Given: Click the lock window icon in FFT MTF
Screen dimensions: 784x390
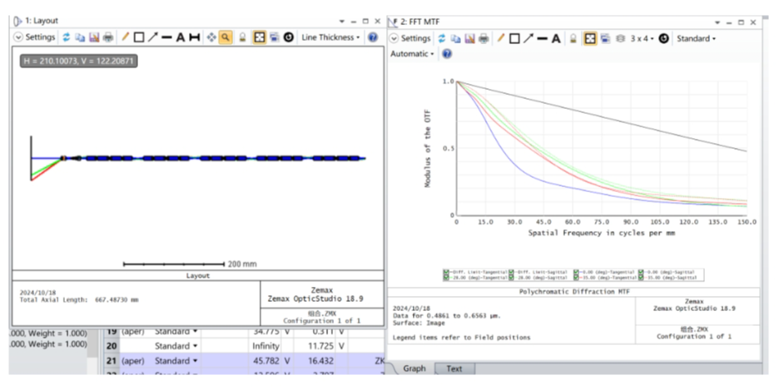Looking at the screenshot, I should (x=573, y=38).
